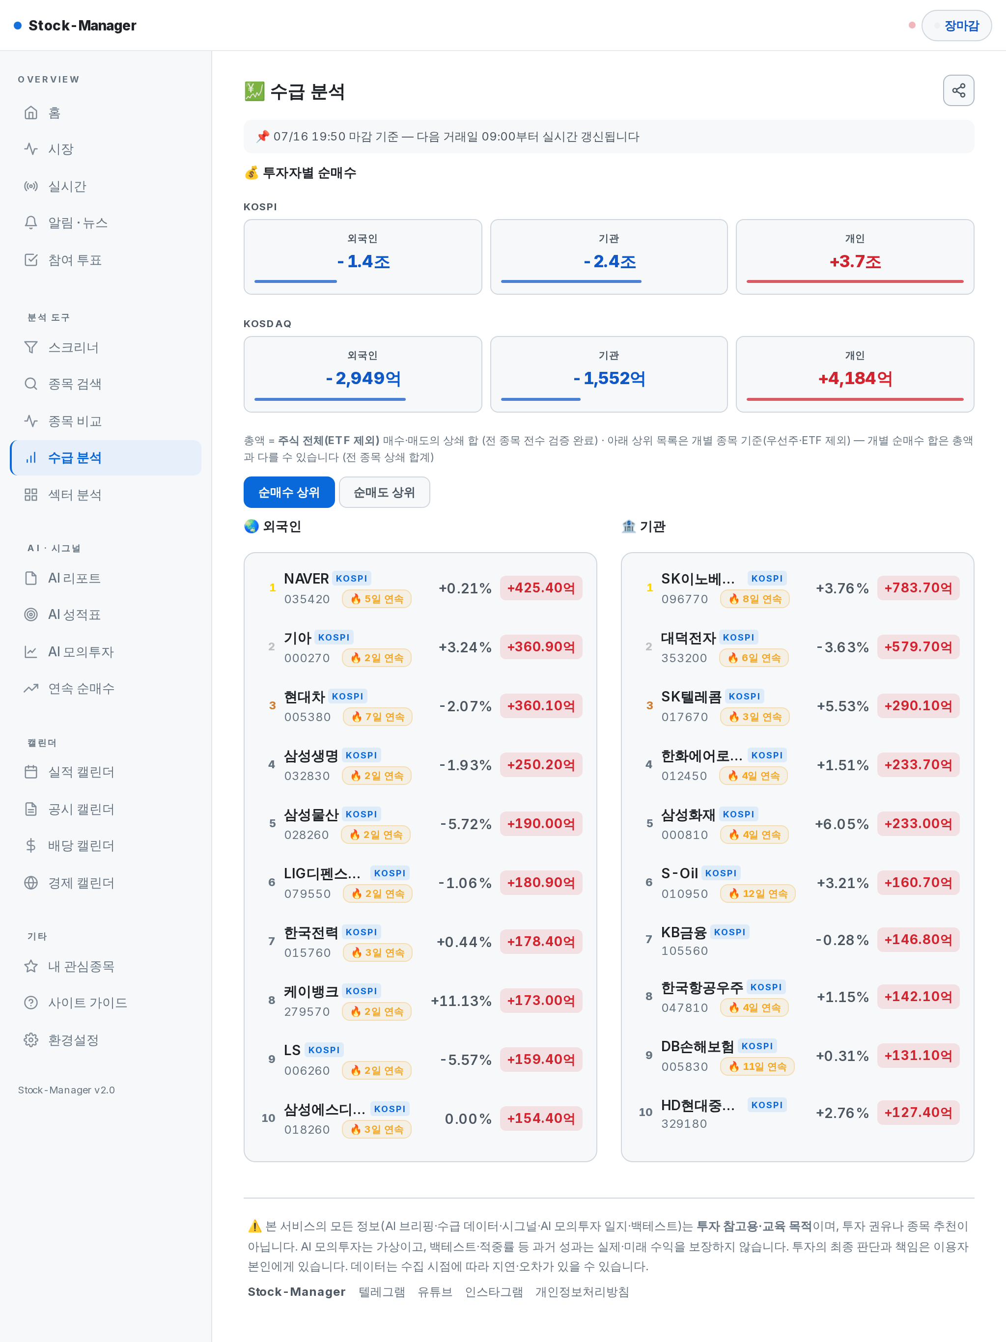This screenshot has width=1006, height=1342.
Task: Click the 한국전력 3일 연속 badge
Action: point(377,952)
